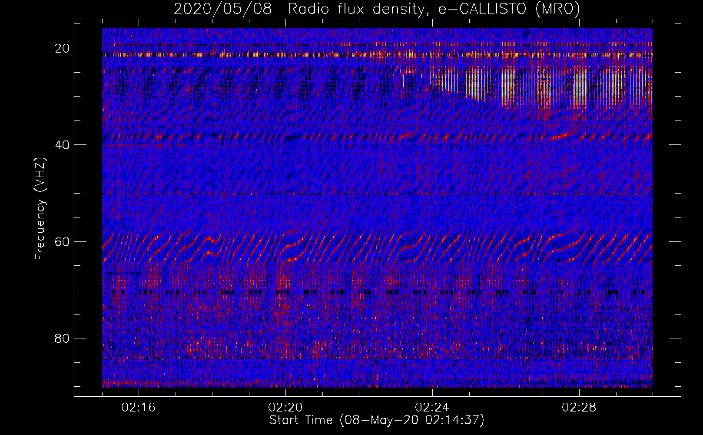The image size is (703, 435).
Task: Click the 'Frequency (MHZ)' axis label
Action: [x=40, y=209]
